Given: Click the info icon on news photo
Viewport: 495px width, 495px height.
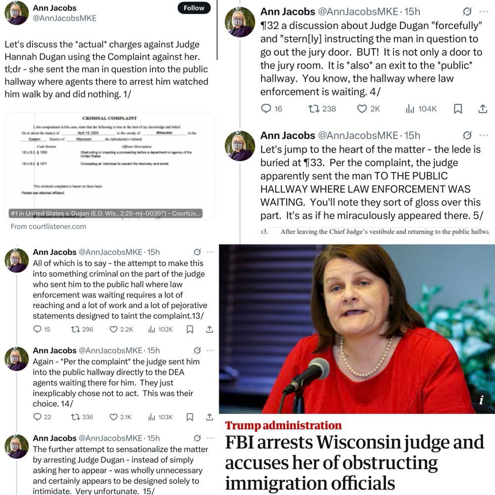Looking at the screenshot, I should [481, 400].
